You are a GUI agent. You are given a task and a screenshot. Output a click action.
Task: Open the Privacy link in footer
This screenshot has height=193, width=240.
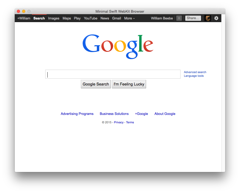point(119,122)
